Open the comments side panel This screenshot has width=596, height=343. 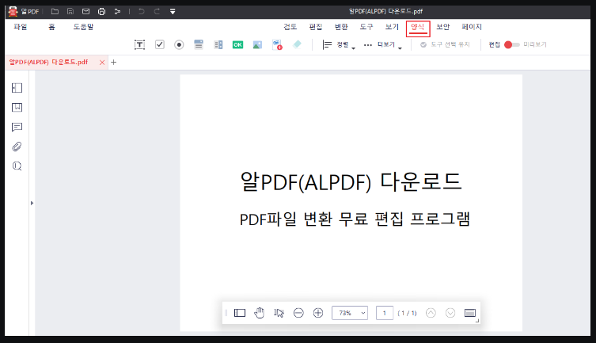tap(17, 127)
